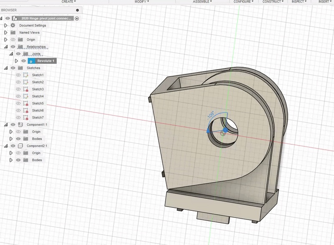This screenshot has height=245, width=334.
Task: Click the Component1:1 component icon
Action: point(20,124)
